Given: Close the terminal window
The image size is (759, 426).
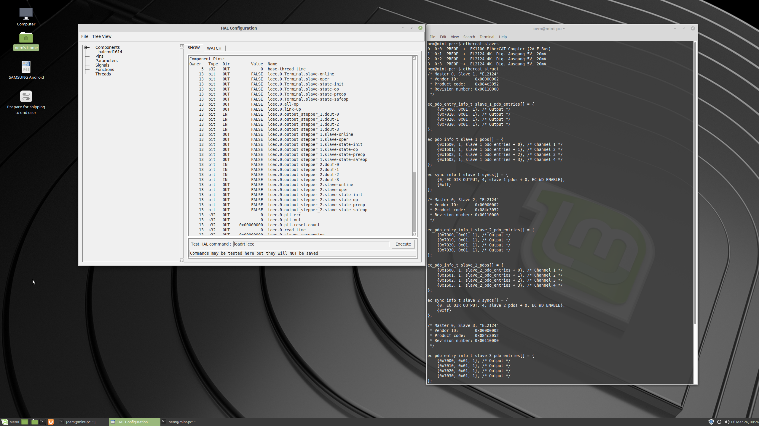Looking at the screenshot, I should coord(693,28).
